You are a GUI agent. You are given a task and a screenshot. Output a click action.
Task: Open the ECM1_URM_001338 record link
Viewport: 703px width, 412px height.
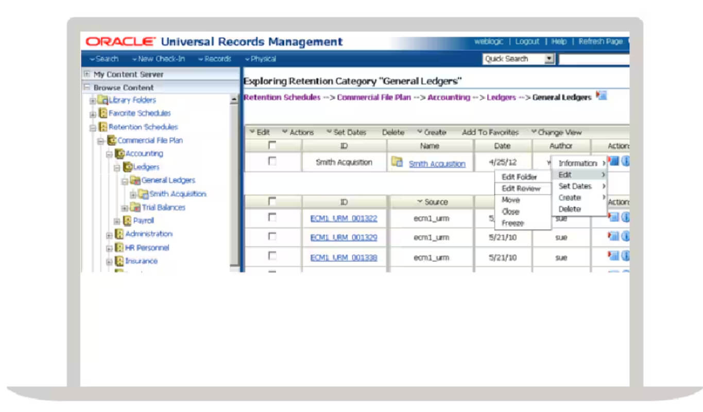click(x=344, y=257)
